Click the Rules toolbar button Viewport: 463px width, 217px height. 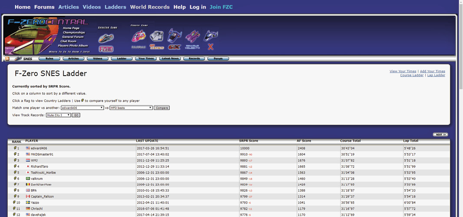[50, 59]
